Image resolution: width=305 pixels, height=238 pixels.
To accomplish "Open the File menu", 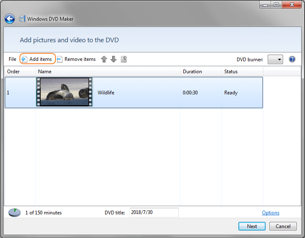I will [x=12, y=59].
